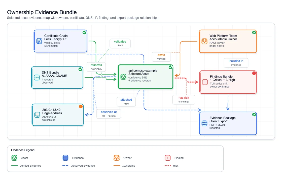
Task: Click green check badge on Web Platform Team
Action: (x=254, y=32)
